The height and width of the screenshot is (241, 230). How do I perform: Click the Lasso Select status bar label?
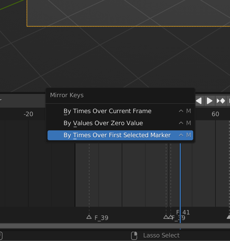click(x=161, y=236)
